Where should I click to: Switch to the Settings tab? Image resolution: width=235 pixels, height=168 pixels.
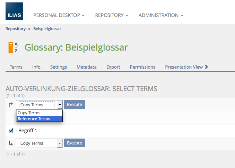[x=59, y=67]
